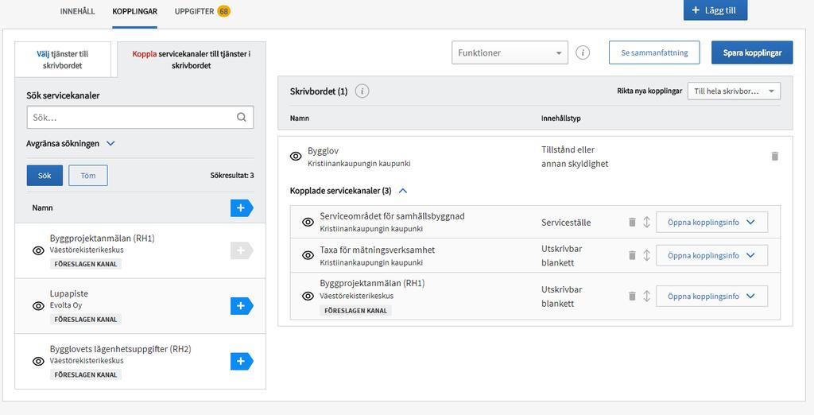
Task: Click info icon next to Funktioner dropdown
Action: pos(583,52)
